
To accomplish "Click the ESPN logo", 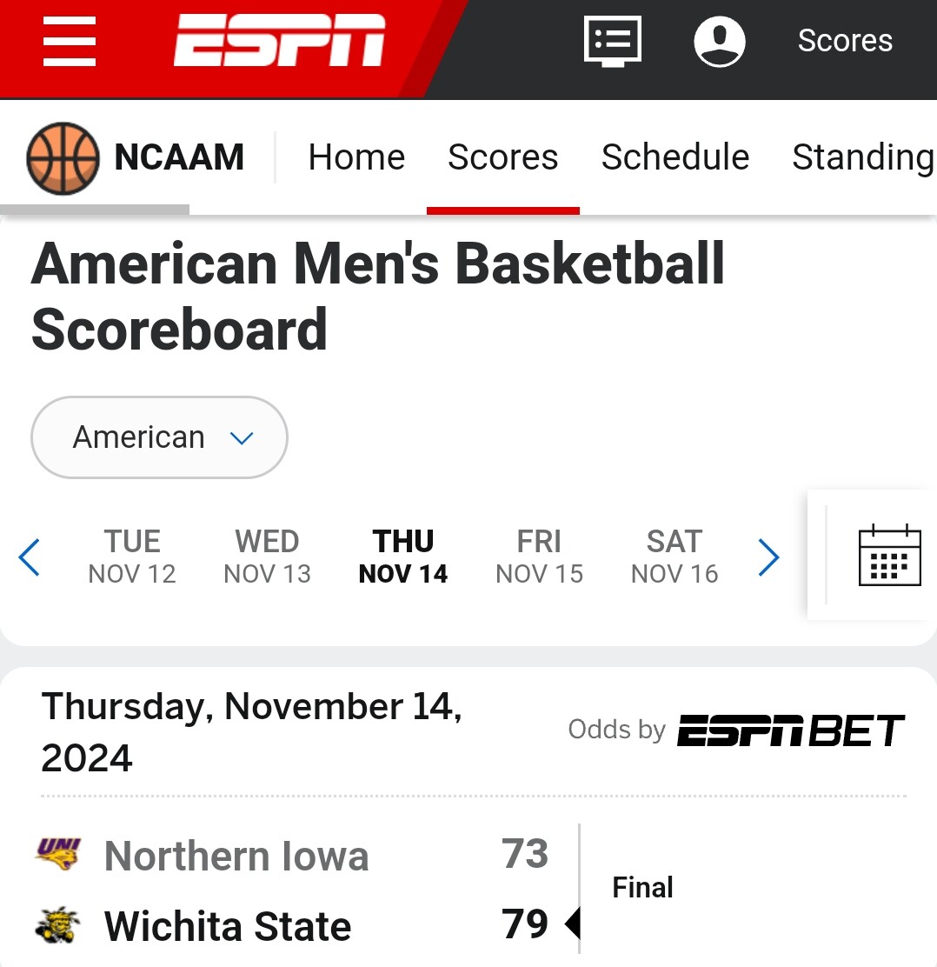I will tap(279, 41).
